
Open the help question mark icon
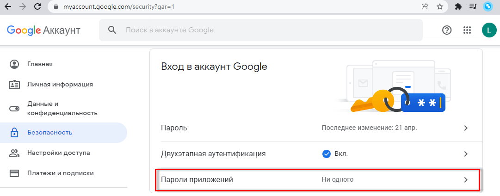tap(446, 30)
